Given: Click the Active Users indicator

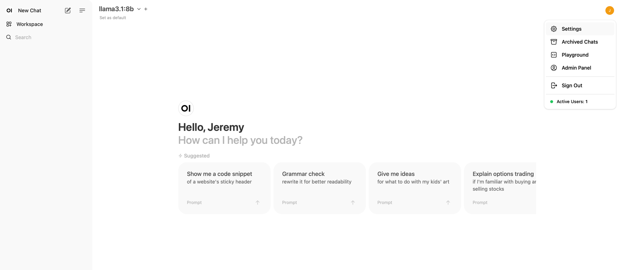Looking at the screenshot, I should (572, 102).
